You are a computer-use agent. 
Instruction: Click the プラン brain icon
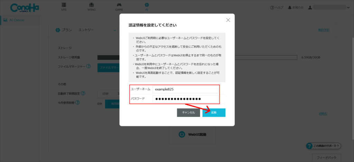58,30
